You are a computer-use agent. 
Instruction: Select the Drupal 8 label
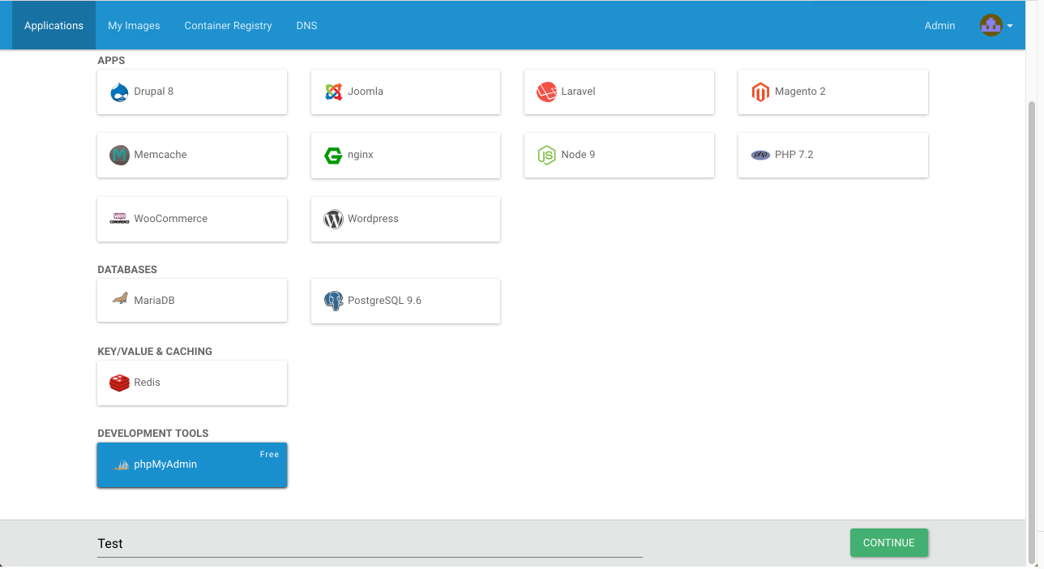click(x=154, y=92)
